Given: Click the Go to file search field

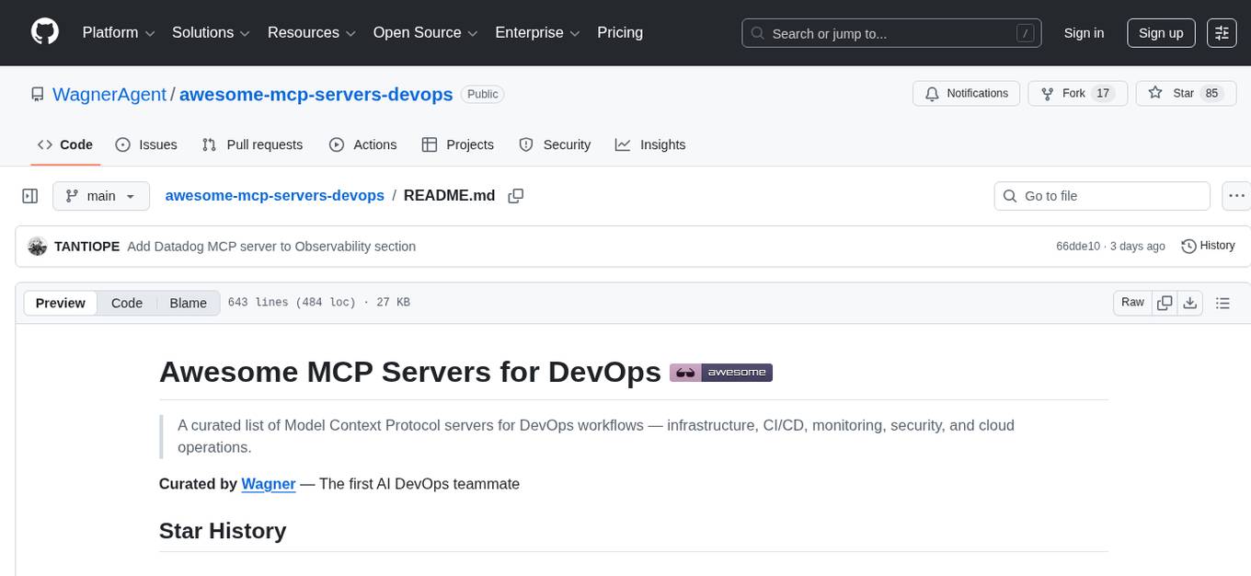Looking at the screenshot, I should 1101,195.
